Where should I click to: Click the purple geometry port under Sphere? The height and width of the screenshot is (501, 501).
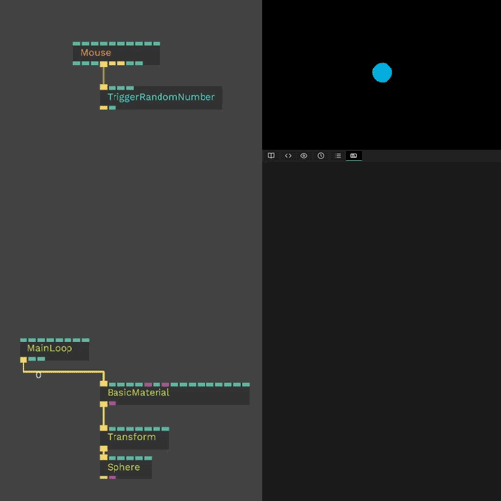[113, 478]
